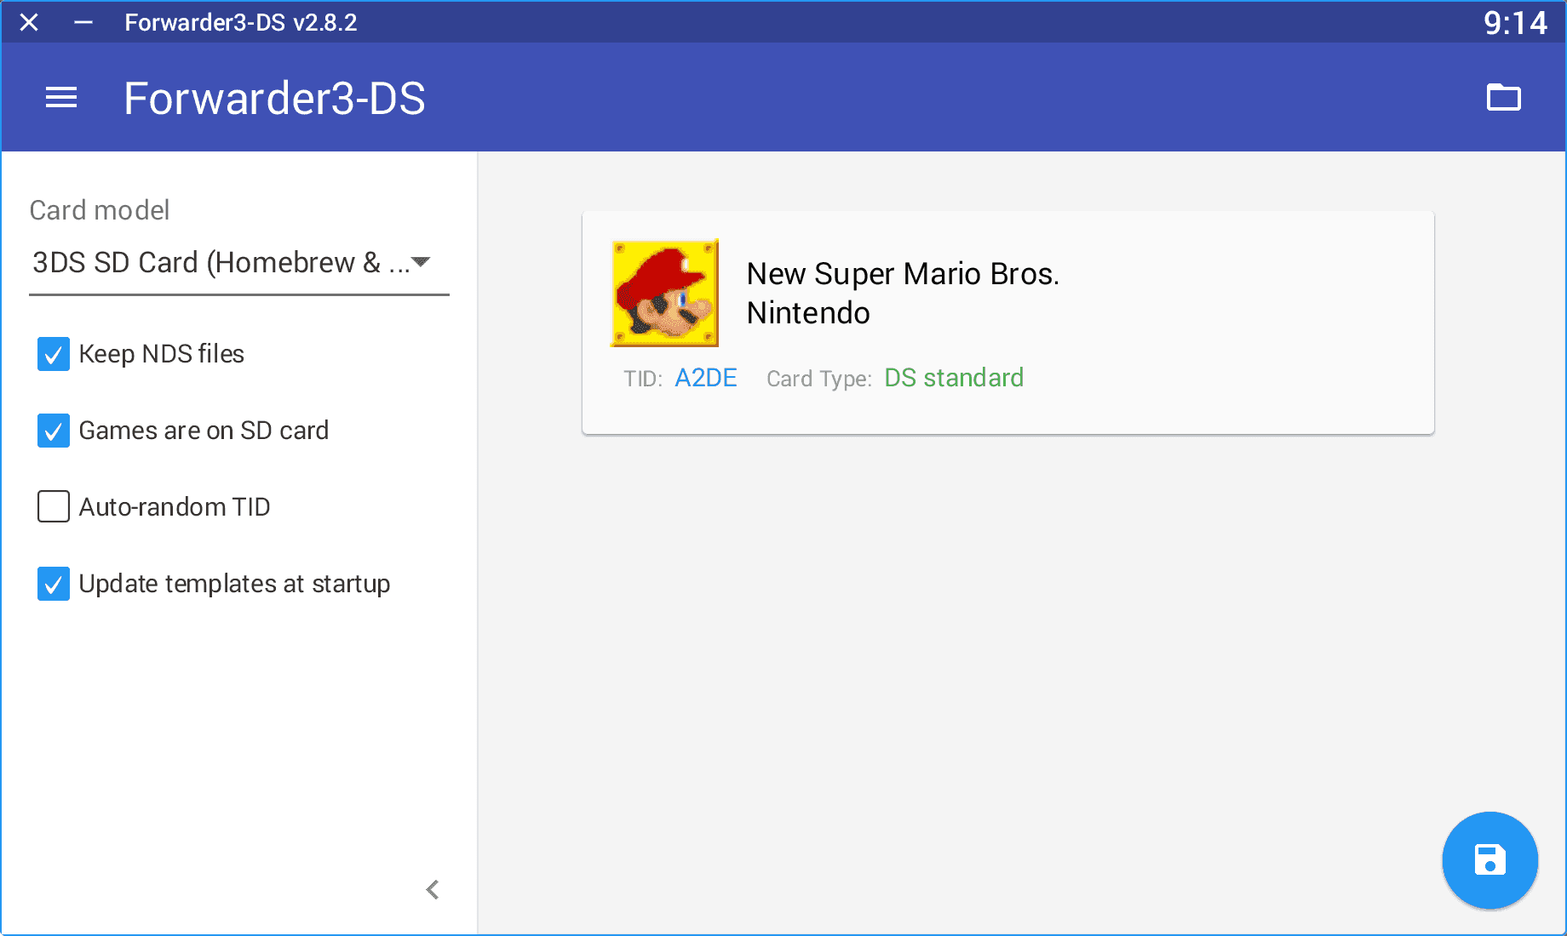
Task: Uncheck the Keep NDS files checkbox
Action: (54, 354)
